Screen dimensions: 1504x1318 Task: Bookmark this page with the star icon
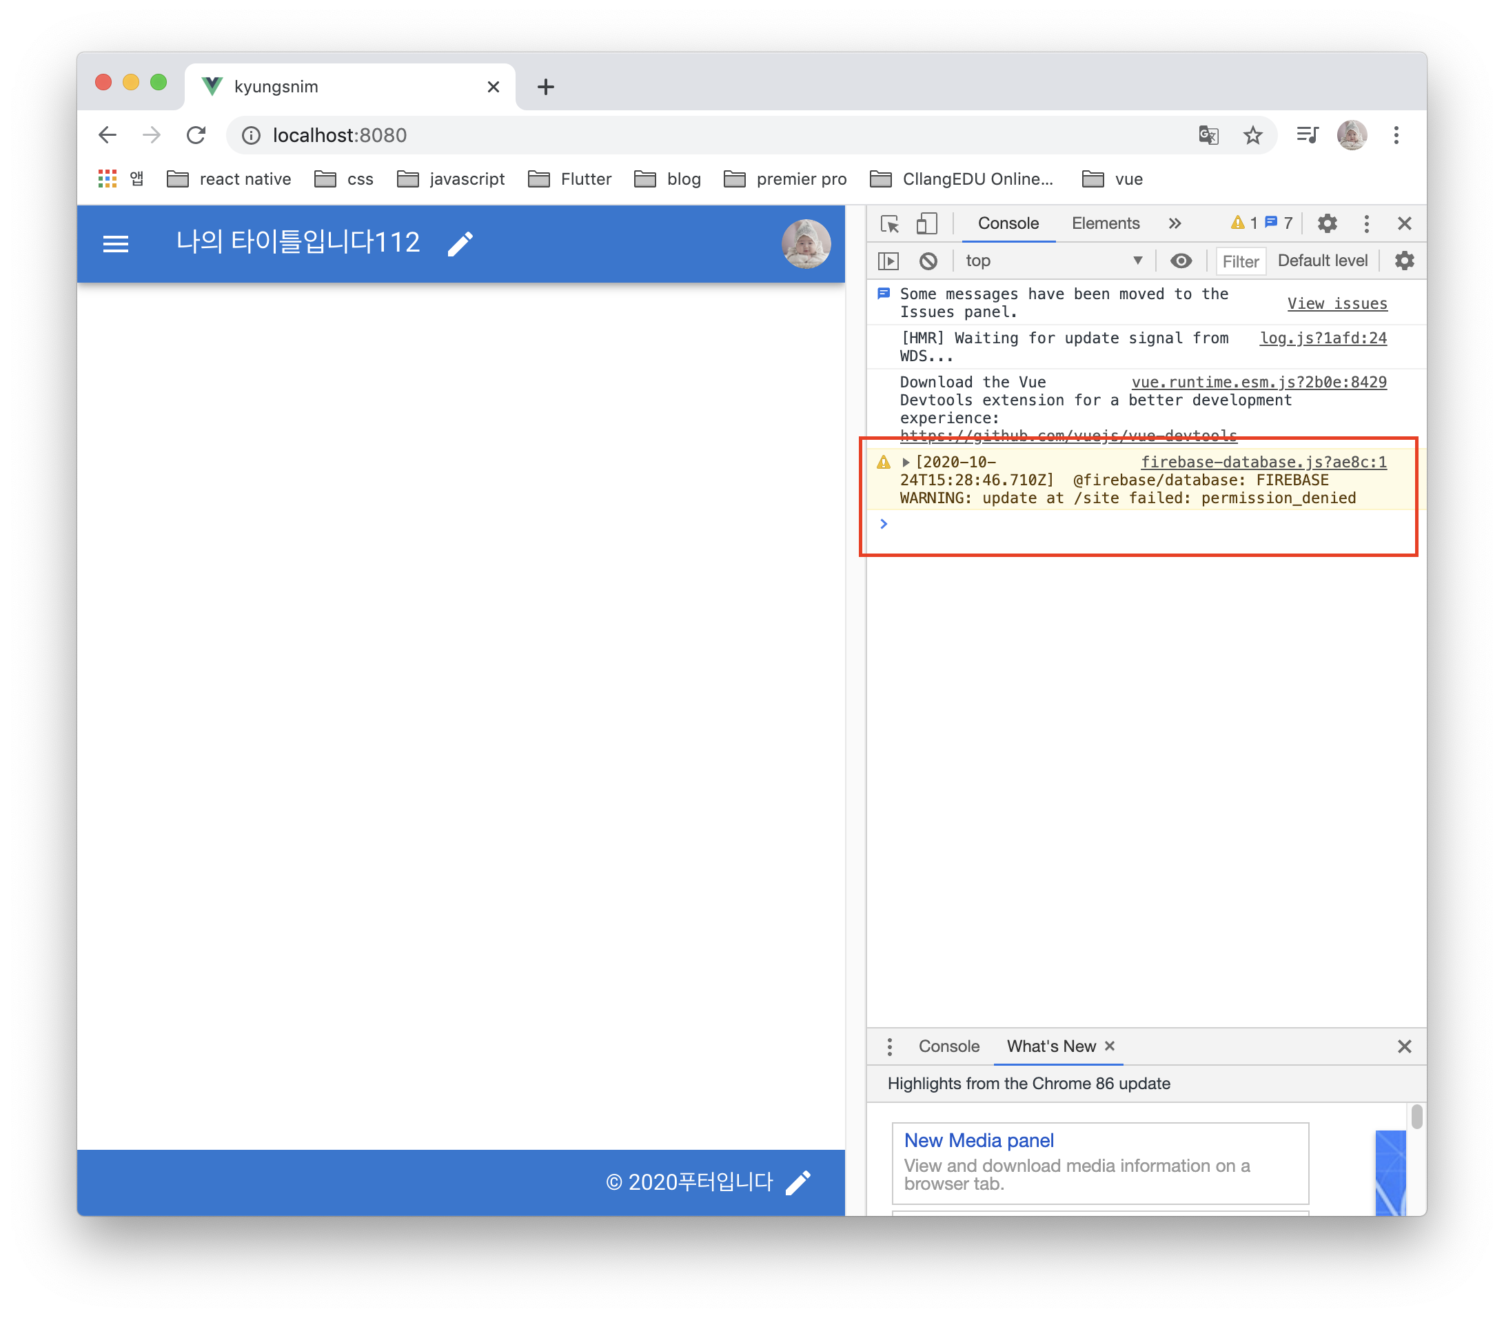(1252, 135)
